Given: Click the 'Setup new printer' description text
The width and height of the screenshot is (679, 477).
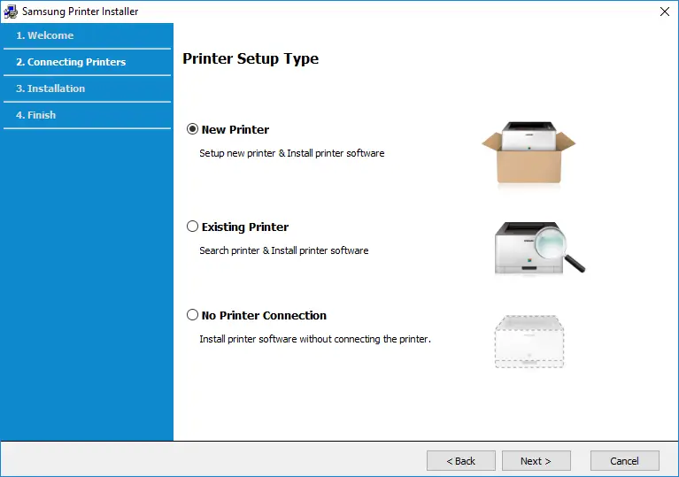Looking at the screenshot, I should coord(291,153).
